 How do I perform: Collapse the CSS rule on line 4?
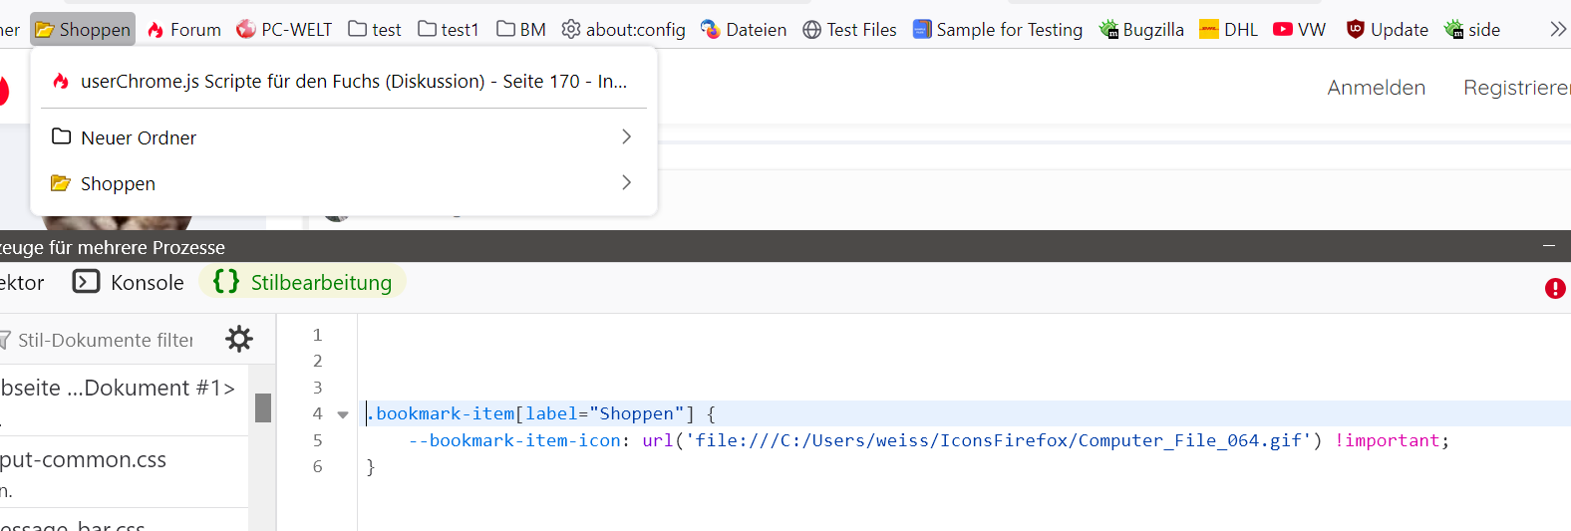(343, 414)
